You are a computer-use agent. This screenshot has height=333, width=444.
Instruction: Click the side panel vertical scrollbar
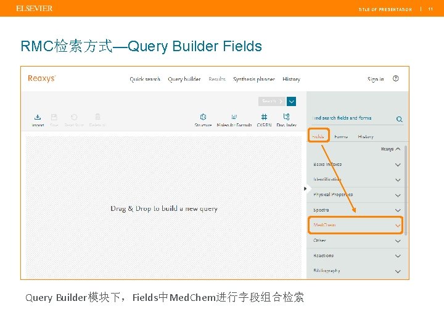(406, 190)
